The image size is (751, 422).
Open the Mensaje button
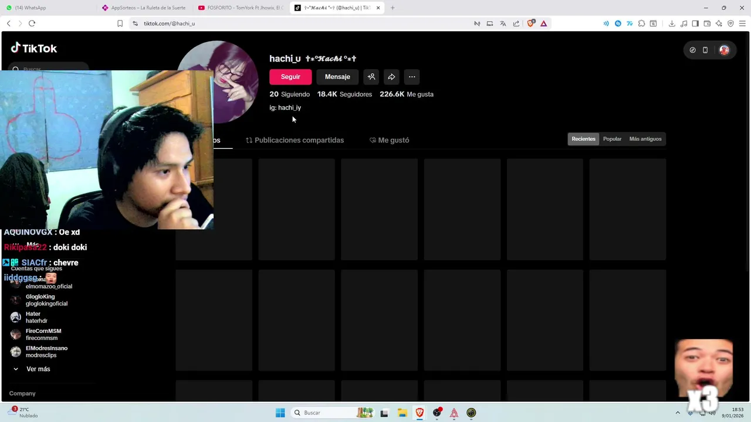pyautogui.click(x=337, y=77)
